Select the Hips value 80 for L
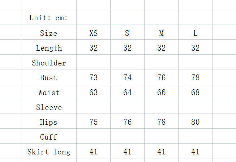Viewport: 236px width, 162px height. [x=195, y=122]
